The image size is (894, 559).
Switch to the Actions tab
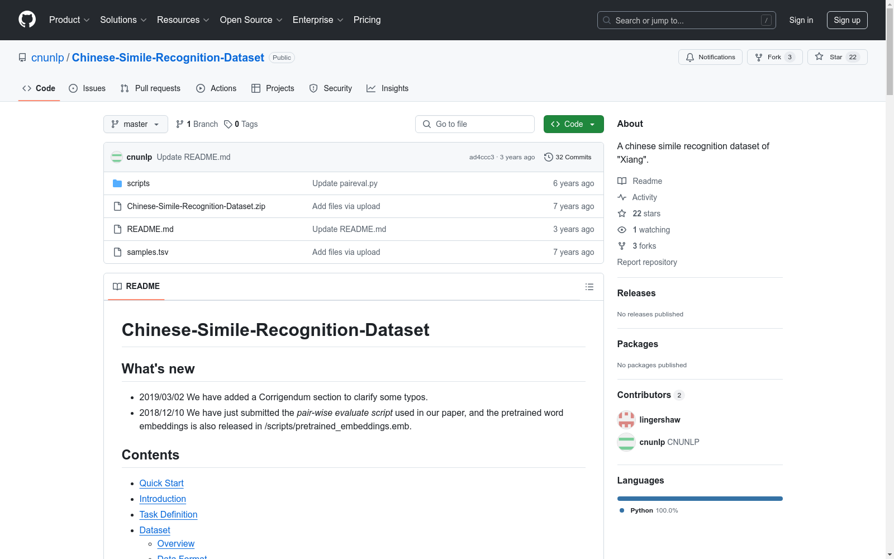pos(216,88)
